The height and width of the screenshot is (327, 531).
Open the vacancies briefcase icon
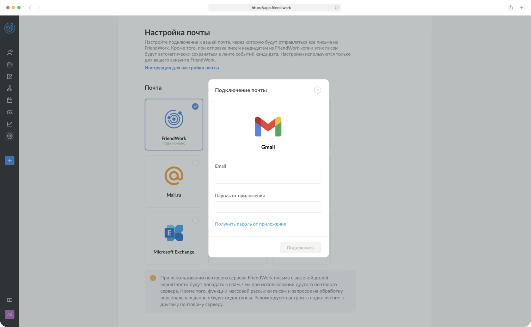10,64
